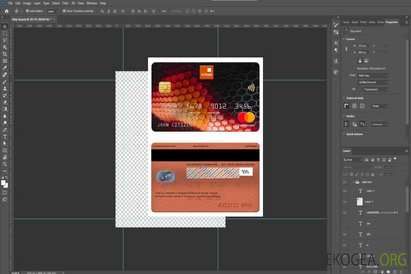The image size is (411, 274).
Task: Toggle layer filtering on/off switch
Action: coord(395,159)
